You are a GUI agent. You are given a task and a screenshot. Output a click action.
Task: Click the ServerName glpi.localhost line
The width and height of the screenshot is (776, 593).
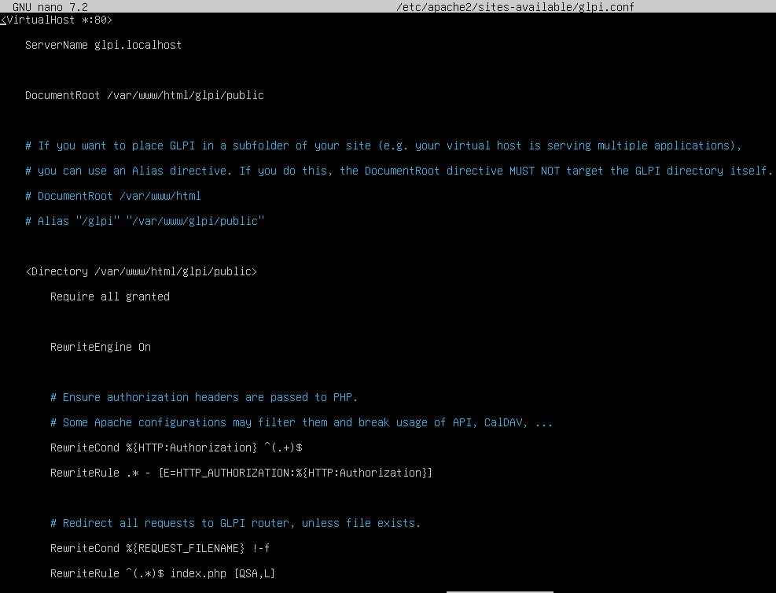(x=103, y=45)
